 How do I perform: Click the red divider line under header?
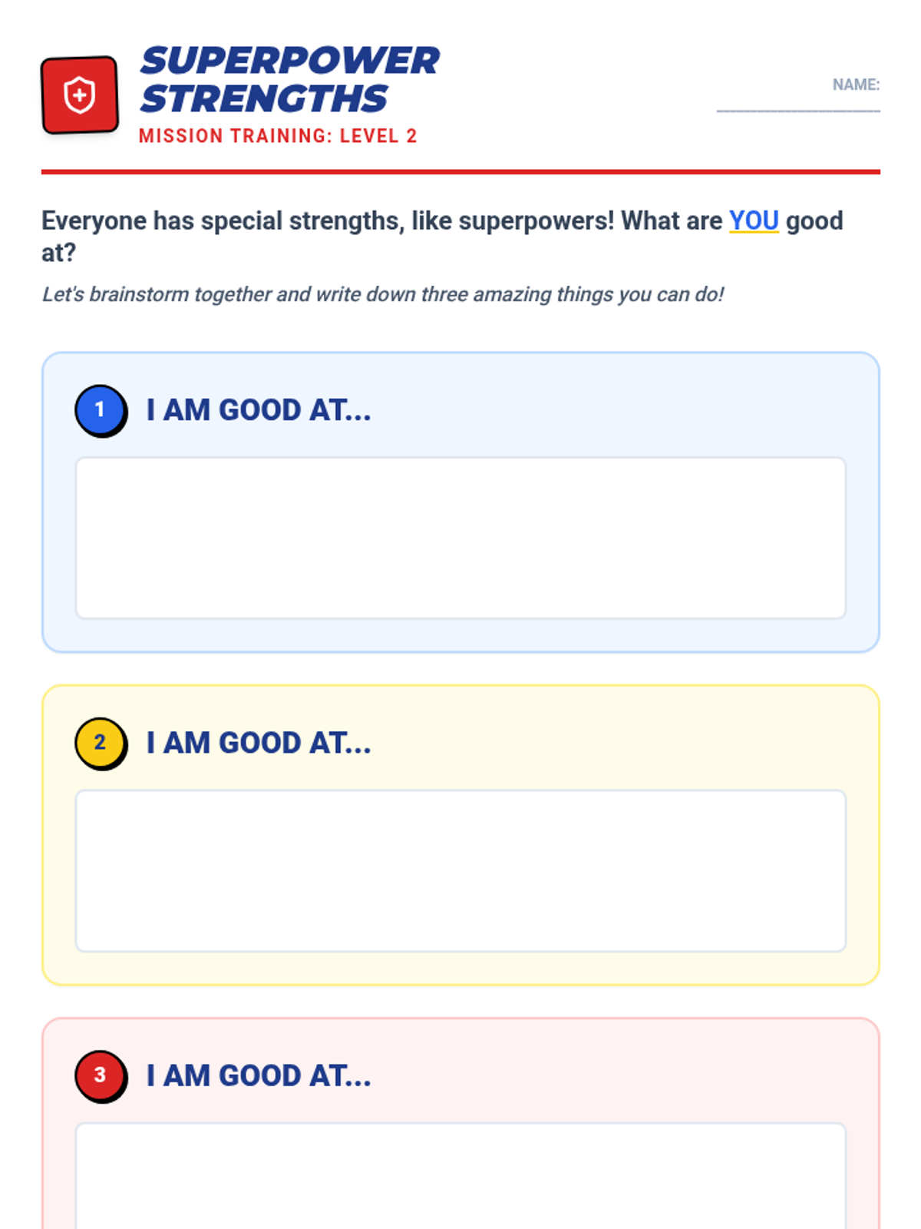click(460, 172)
